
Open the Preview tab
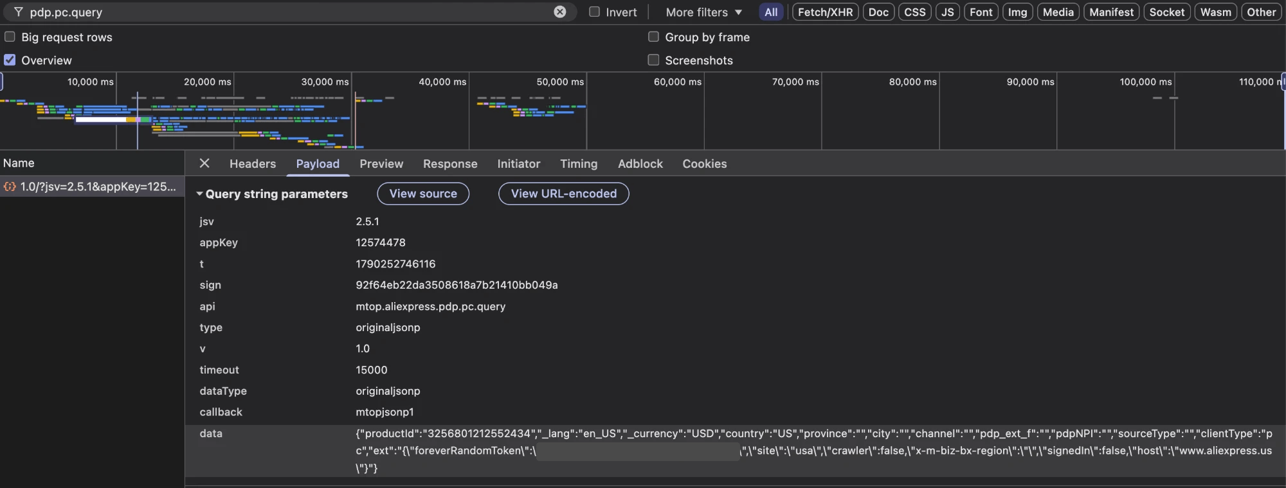381,164
